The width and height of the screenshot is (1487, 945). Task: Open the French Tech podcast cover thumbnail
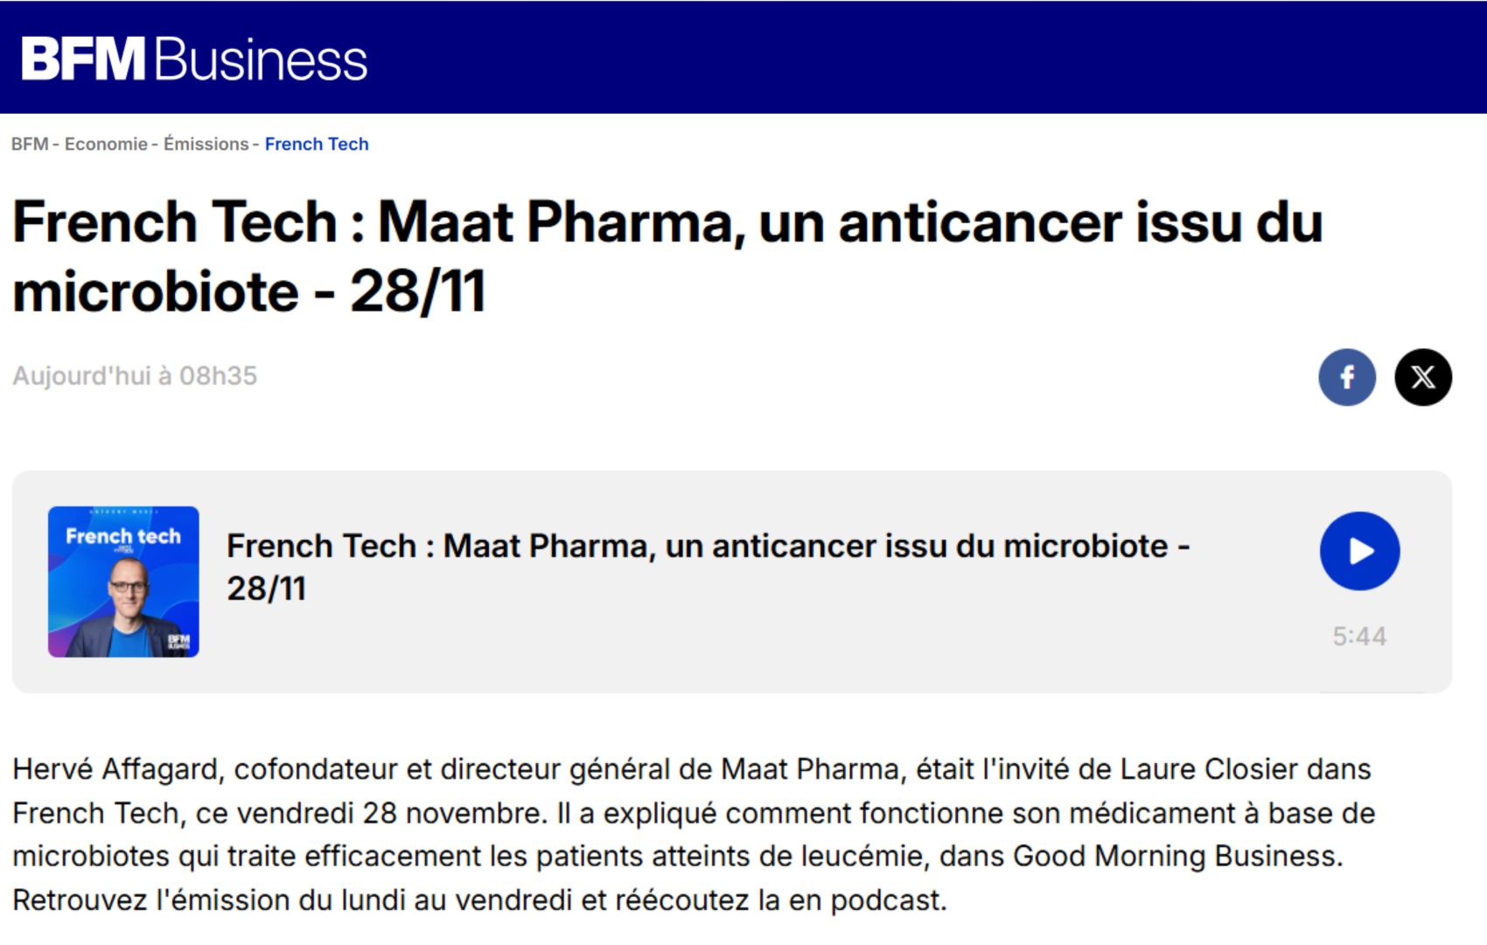point(123,582)
